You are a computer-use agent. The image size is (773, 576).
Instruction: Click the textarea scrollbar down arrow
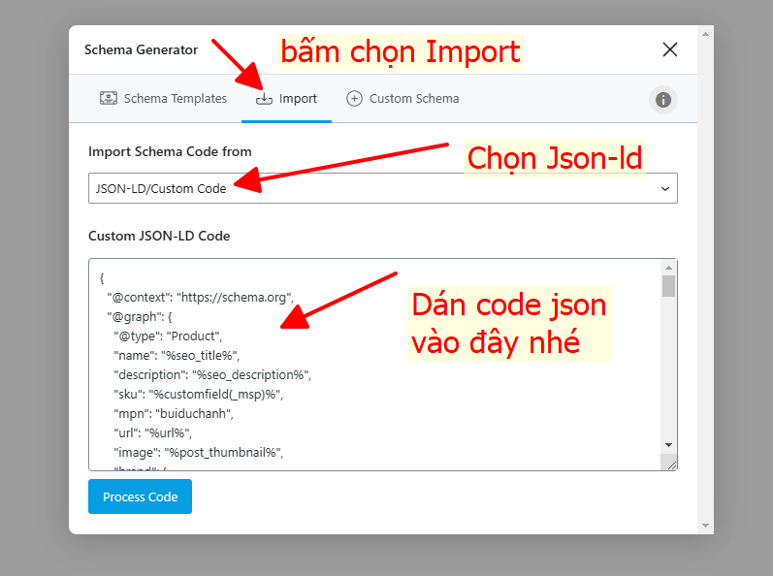(668, 445)
